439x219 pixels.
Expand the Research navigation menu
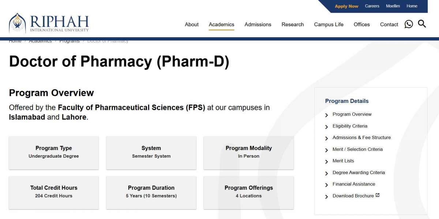[293, 24]
